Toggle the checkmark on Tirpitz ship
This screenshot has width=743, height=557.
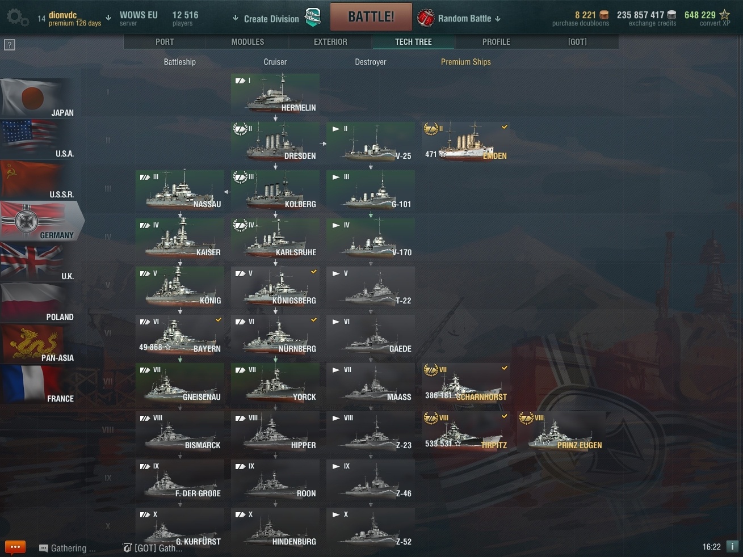tap(505, 417)
